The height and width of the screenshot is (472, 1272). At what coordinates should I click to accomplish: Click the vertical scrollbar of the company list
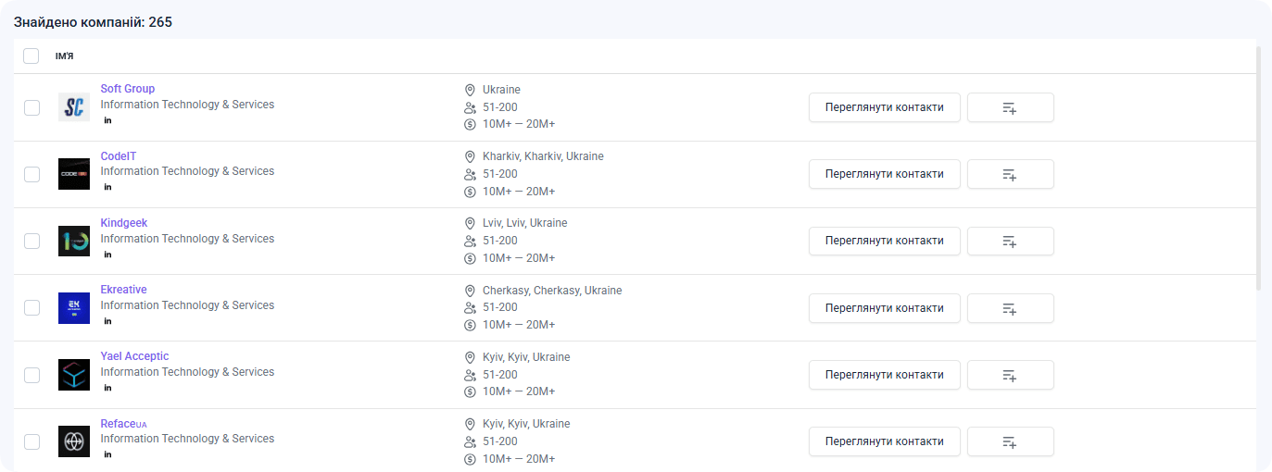tap(1258, 167)
